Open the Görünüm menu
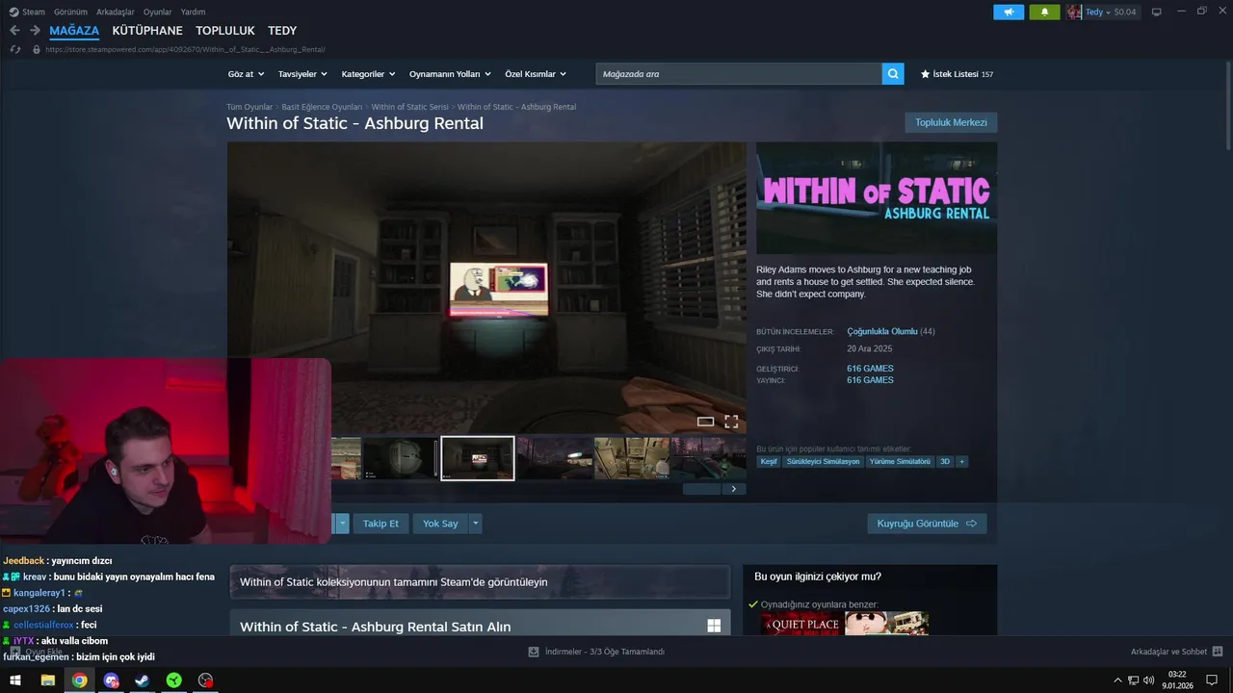Image resolution: width=1233 pixels, height=693 pixels. tap(70, 12)
